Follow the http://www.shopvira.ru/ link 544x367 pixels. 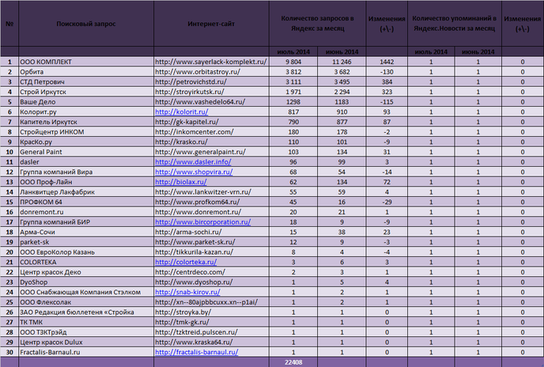[x=194, y=172]
